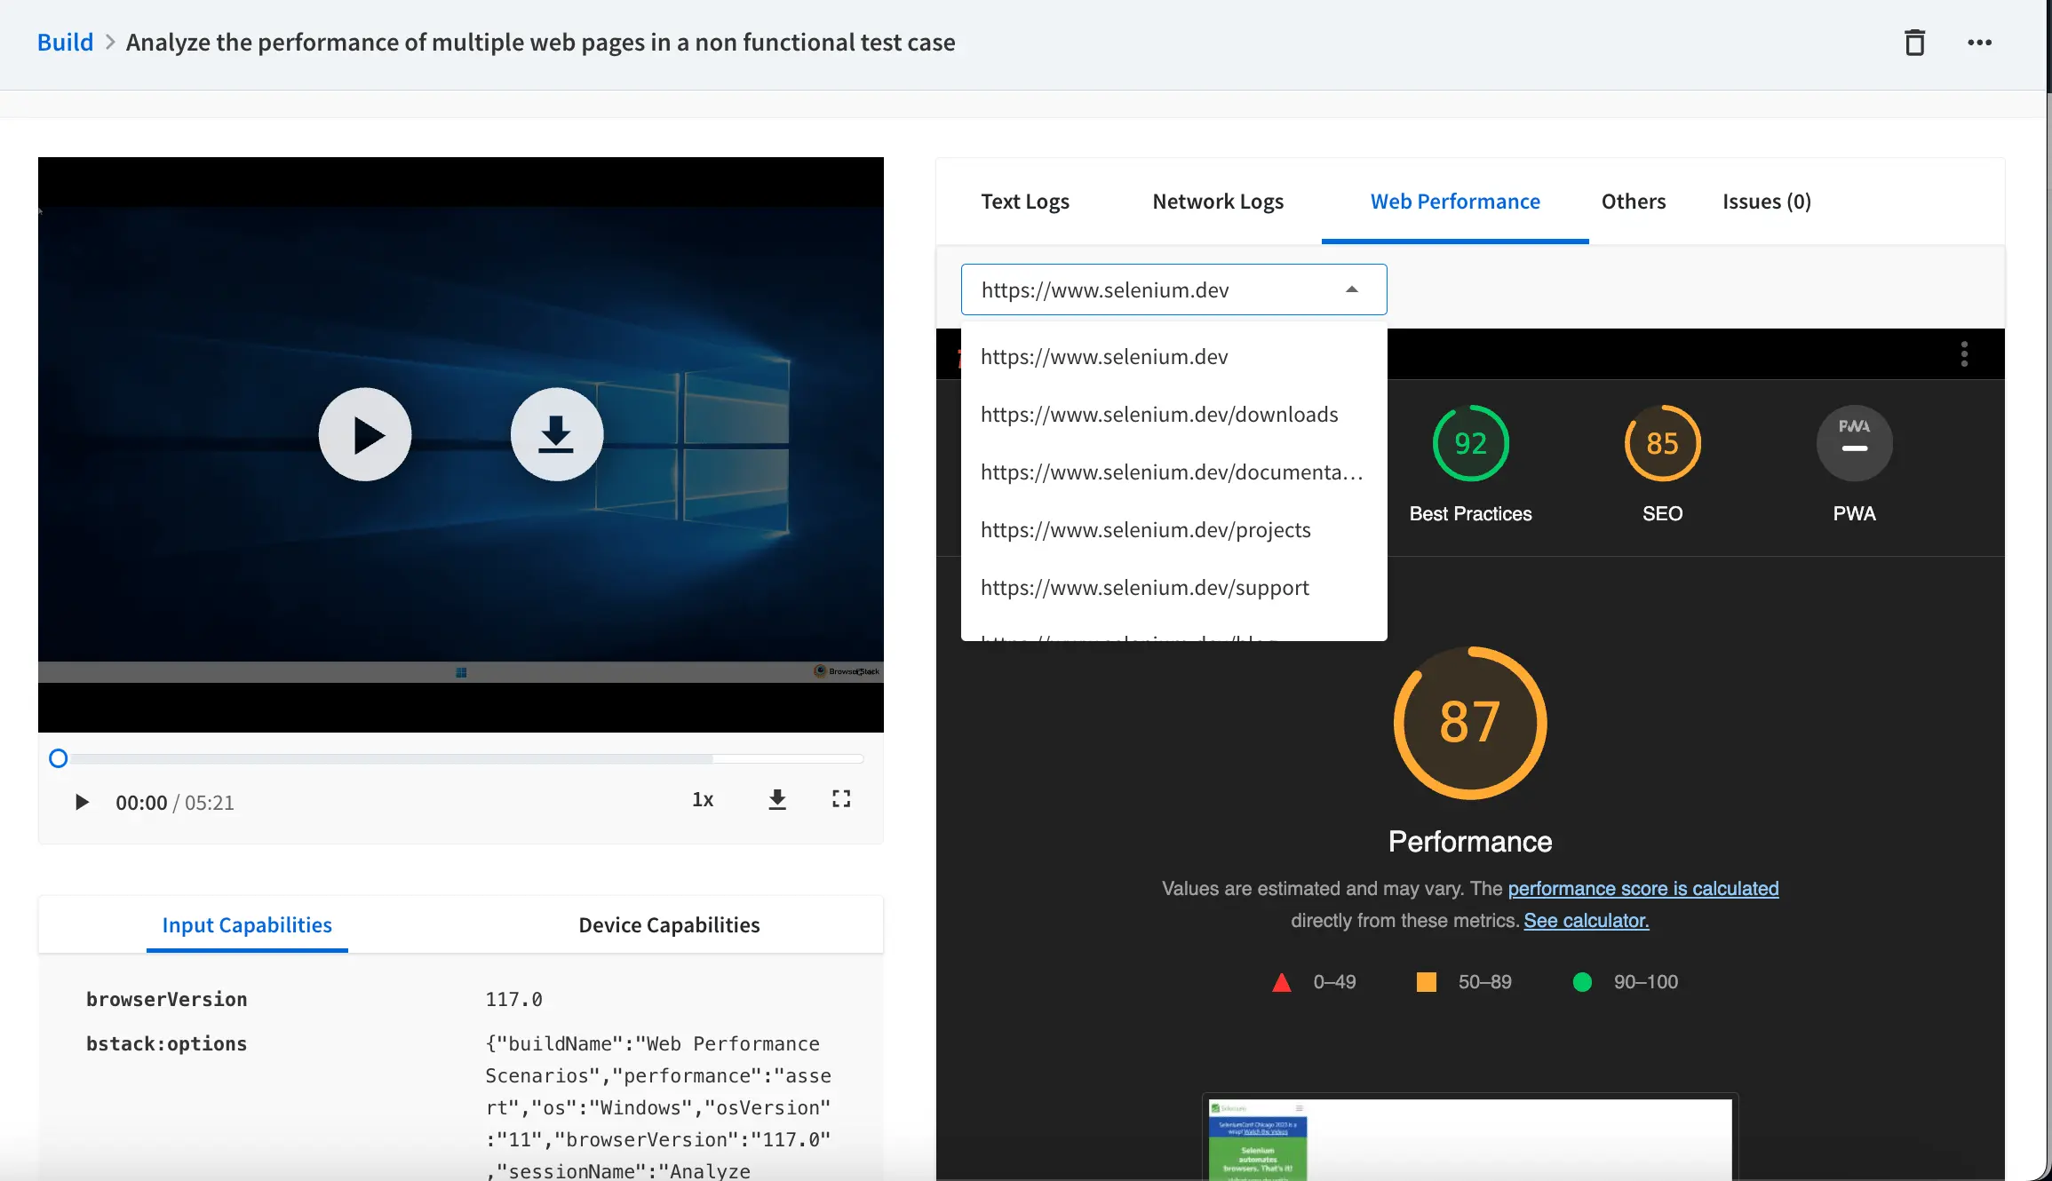Screen dimensions: 2052x1181
Task: Choose selenium.dev/projects option in list
Action: (x=1146, y=530)
